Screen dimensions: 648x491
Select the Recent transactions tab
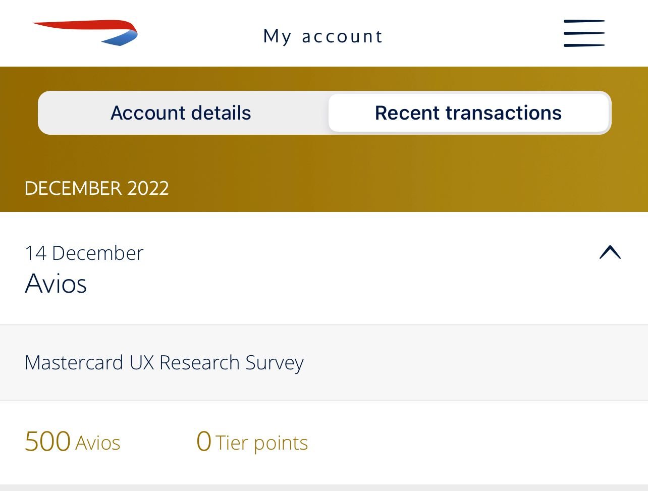coord(468,113)
